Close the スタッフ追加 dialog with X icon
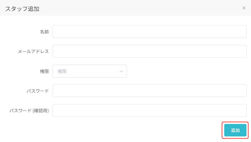 tap(244, 8)
